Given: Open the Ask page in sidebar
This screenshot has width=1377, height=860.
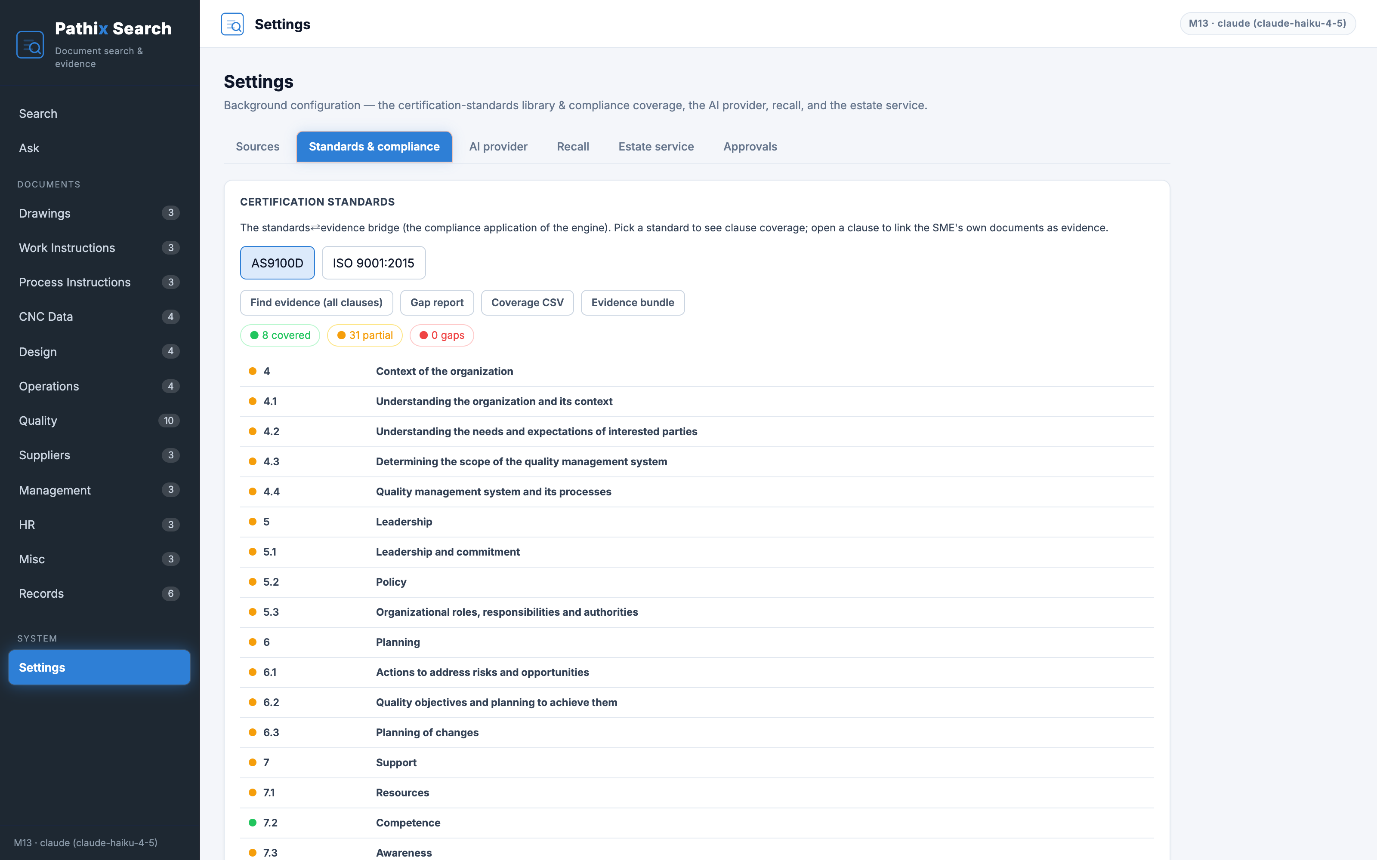Looking at the screenshot, I should [99, 148].
